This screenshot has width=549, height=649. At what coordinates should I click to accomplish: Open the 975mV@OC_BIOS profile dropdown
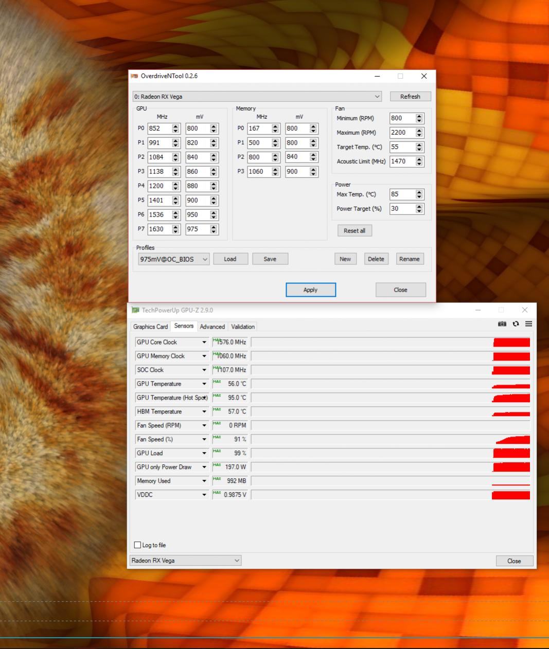173,259
